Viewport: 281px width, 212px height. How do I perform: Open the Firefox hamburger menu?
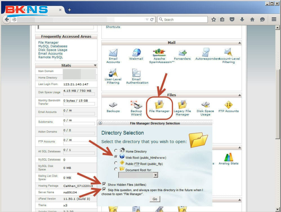pos(274,19)
